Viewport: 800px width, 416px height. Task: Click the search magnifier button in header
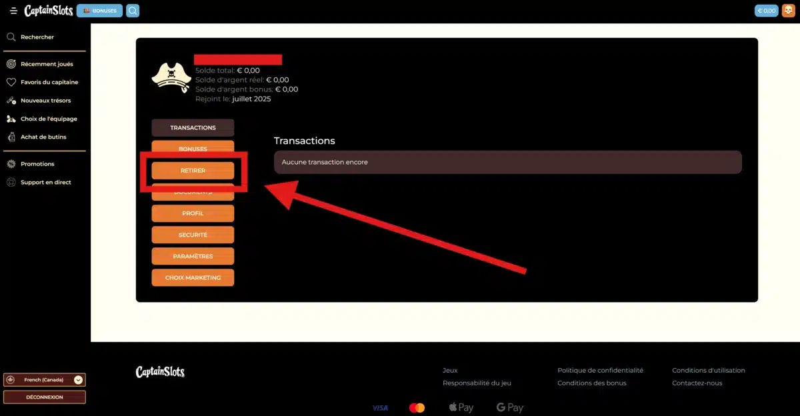[x=133, y=11]
